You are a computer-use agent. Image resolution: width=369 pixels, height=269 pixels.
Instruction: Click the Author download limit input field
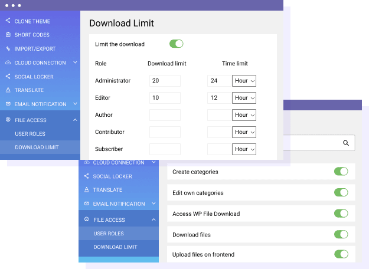coord(165,115)
